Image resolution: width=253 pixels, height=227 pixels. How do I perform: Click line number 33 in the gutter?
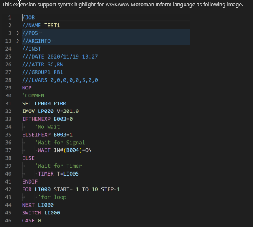coord(8,119)
